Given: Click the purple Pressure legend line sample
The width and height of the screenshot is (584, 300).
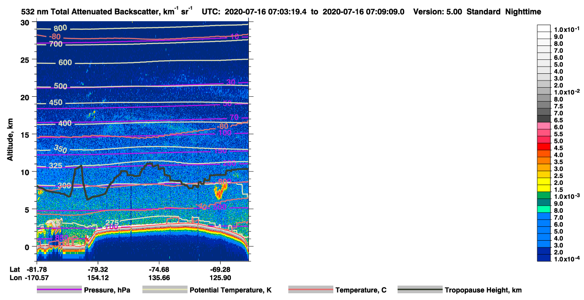Looking at the screenshot, I should pos(59,290).
